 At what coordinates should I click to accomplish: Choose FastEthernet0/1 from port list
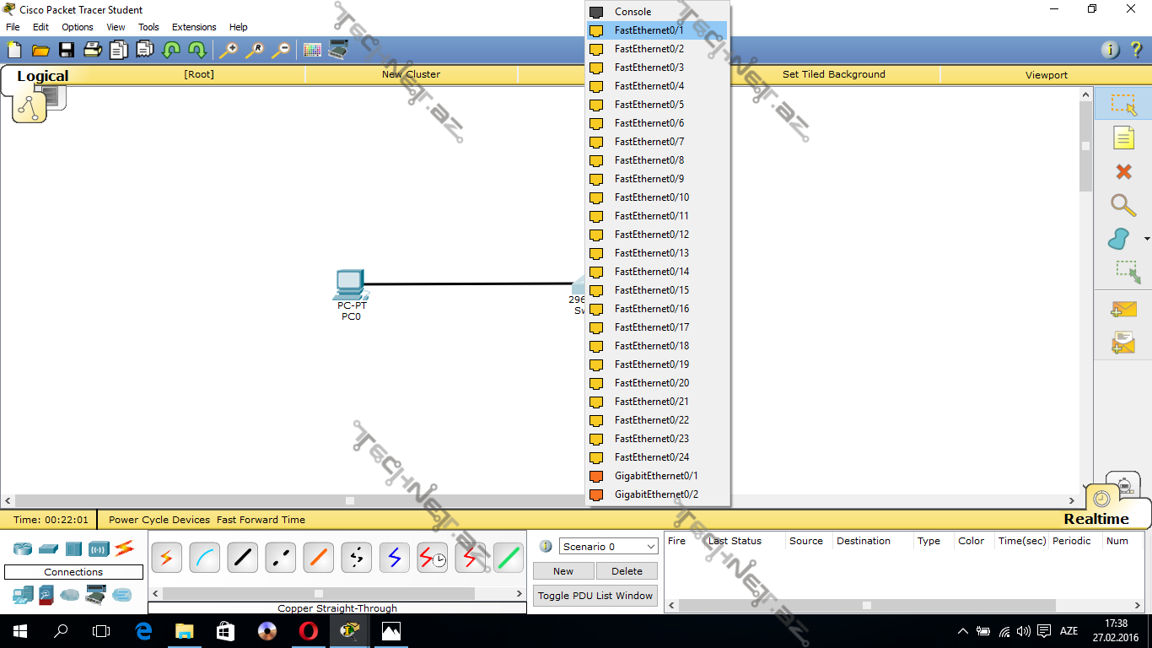pyautogui.click(x=649, y=30)
